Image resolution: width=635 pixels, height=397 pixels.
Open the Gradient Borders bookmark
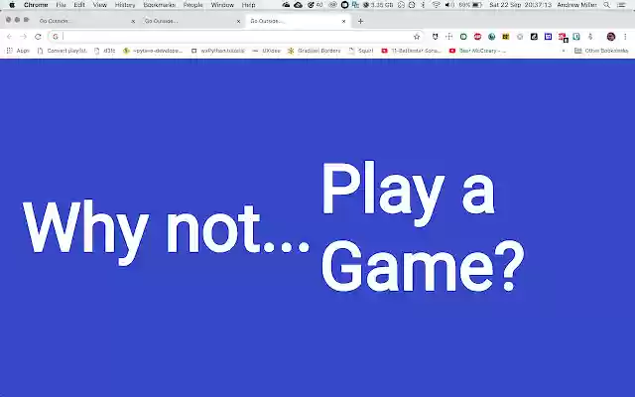[x=315, y=51]
